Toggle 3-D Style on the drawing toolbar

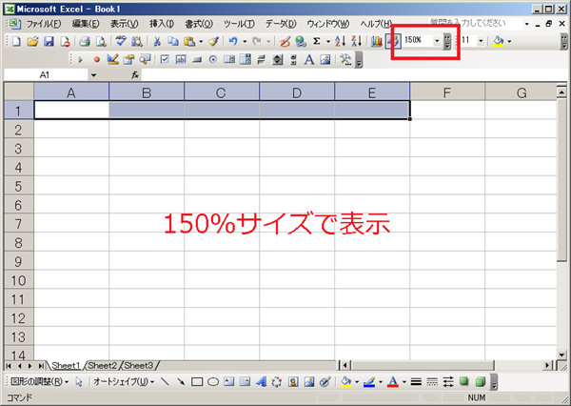pos(480,382)
